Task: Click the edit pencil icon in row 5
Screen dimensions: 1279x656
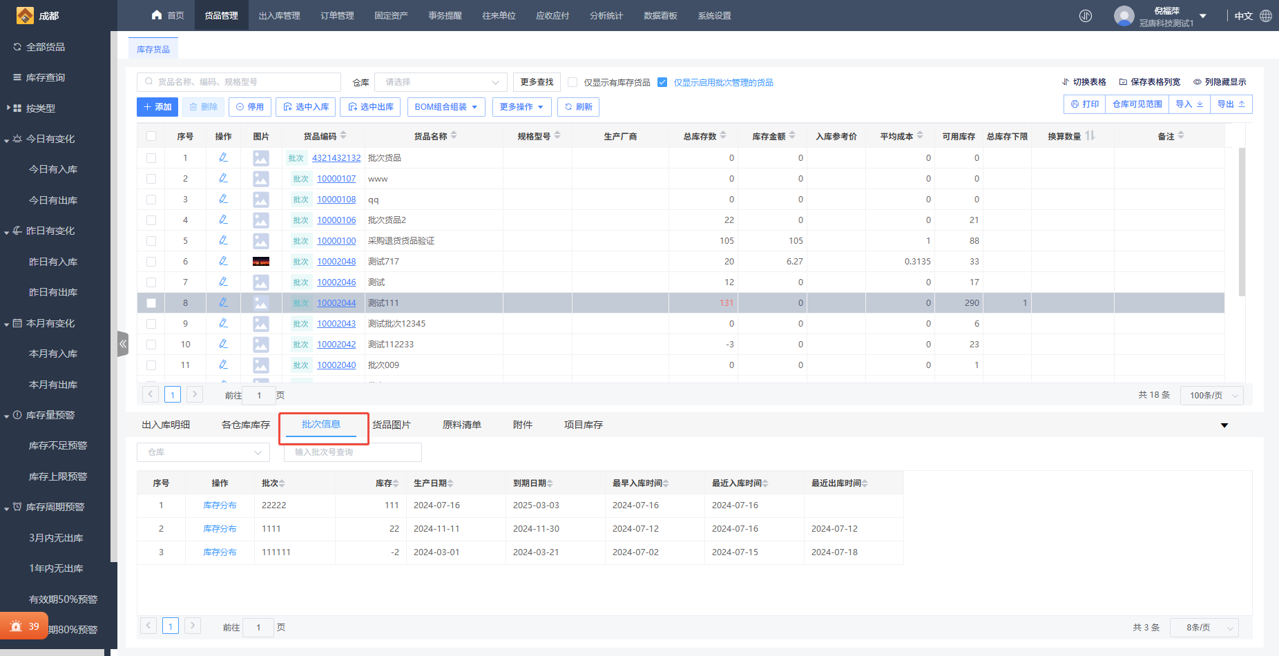Action: pos(223,240)
